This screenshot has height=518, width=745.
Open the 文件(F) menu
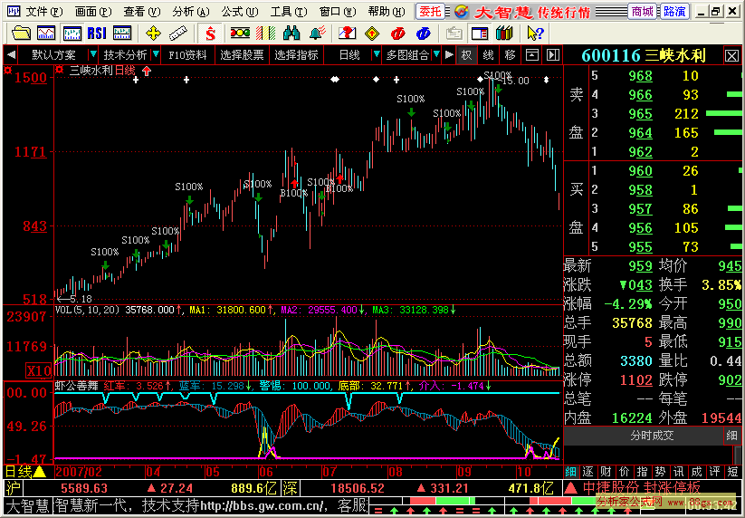(43, 12)
